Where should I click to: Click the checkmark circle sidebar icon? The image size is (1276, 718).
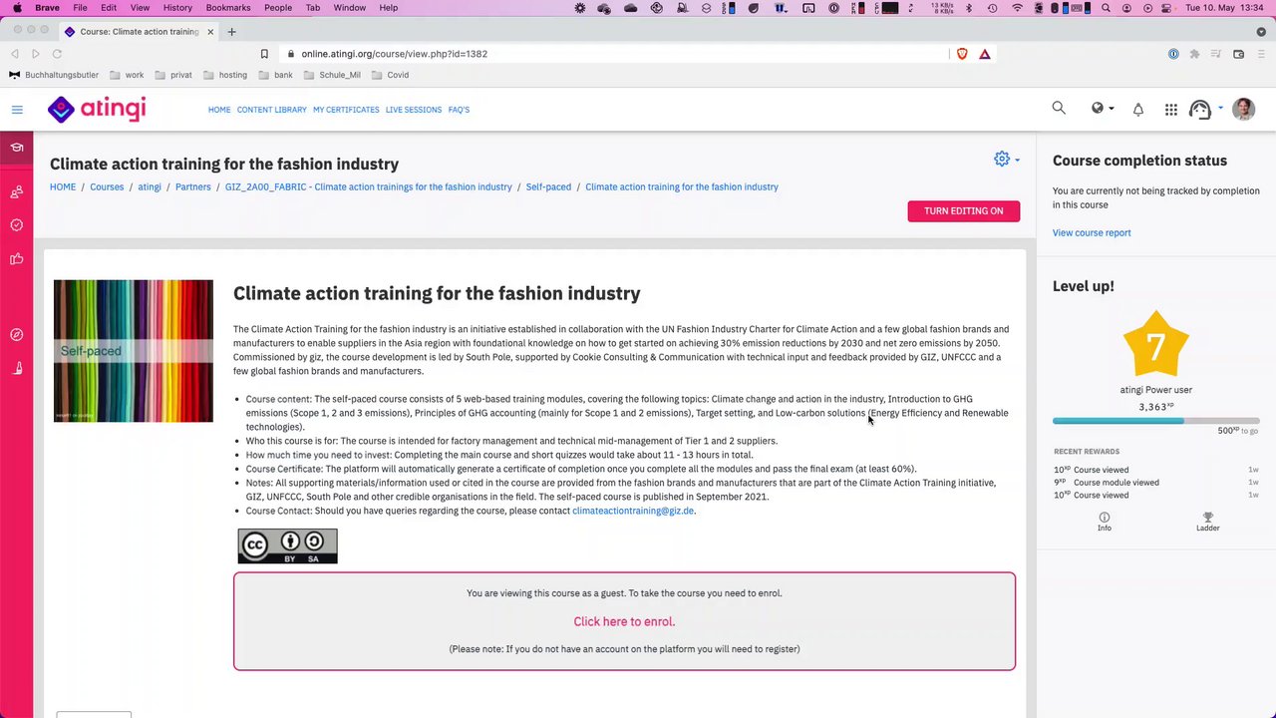click(x=17, y=225)
